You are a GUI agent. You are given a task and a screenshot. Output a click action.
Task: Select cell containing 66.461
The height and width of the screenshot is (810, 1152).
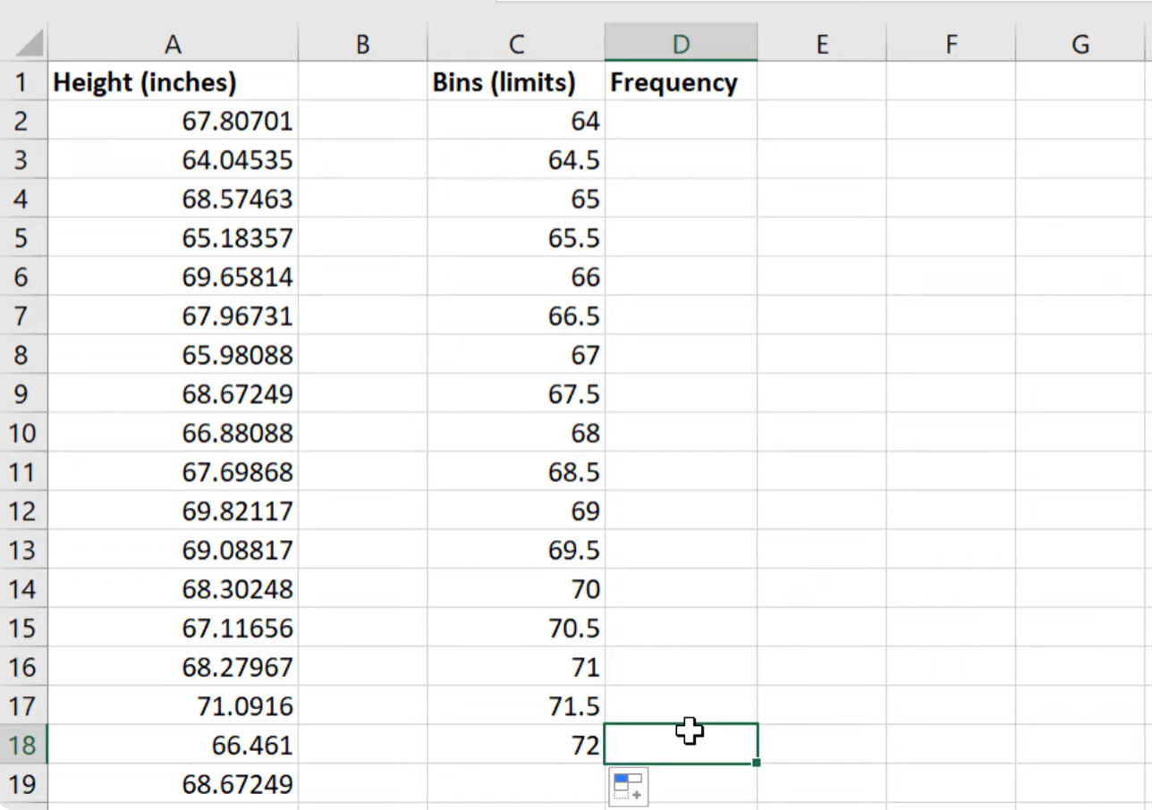tap(173, 745)
